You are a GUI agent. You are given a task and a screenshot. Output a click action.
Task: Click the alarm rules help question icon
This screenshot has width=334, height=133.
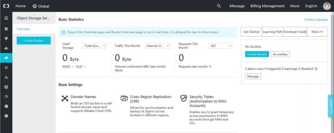[316, 69]
